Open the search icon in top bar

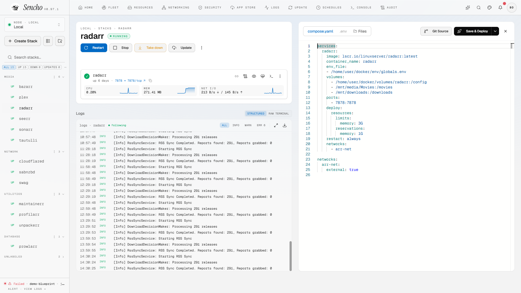click(479, 8)
